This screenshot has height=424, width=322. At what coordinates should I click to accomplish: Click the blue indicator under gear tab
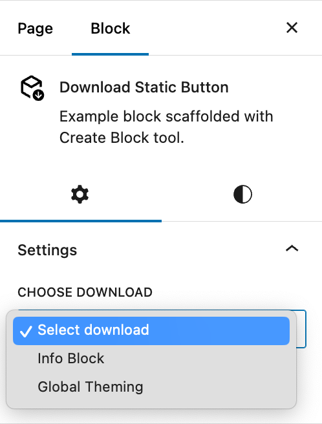[x=81, y=221]
